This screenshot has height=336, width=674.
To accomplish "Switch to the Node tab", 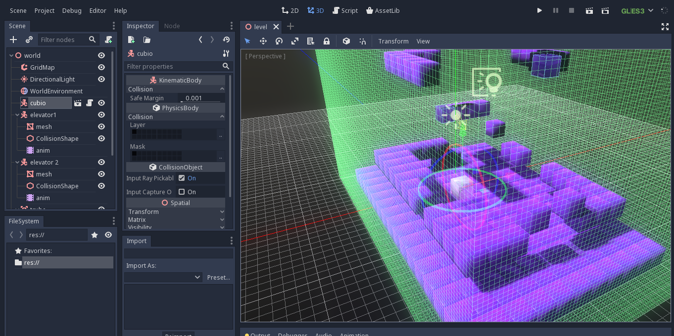I will tap(172, 26).
